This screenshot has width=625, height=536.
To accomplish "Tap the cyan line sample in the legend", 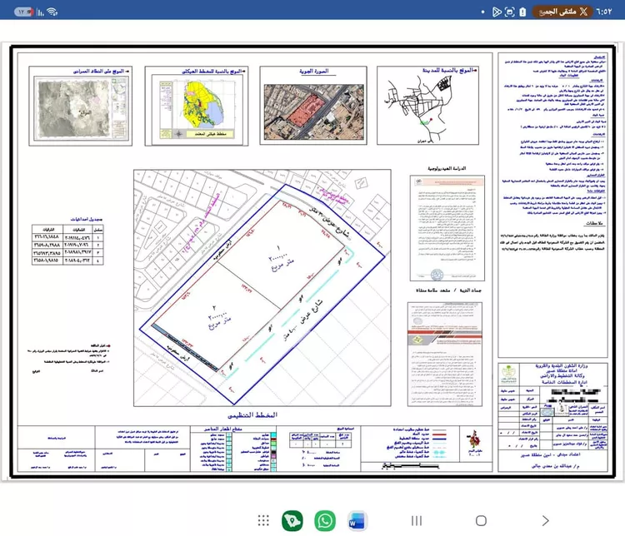I will pyautogui.click(x=440, y=453).
